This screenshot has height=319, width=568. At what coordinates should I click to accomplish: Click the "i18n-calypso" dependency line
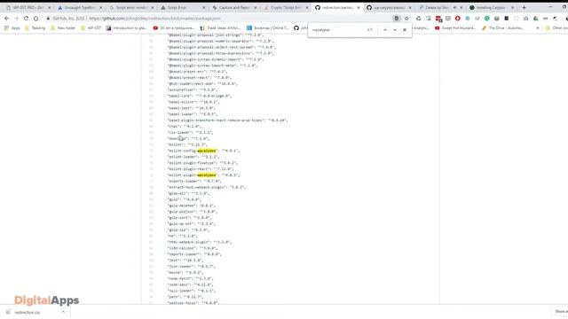(193, 248)
